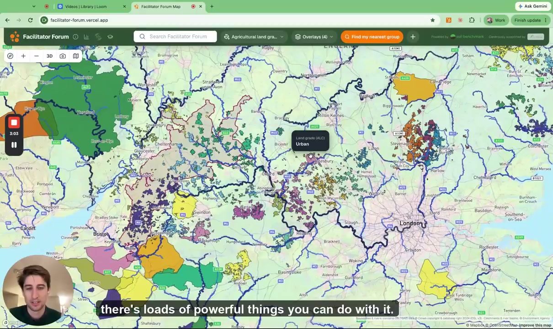Click Finish update button
The height and width of the screenshot is (329, 553).
point(531,20)
